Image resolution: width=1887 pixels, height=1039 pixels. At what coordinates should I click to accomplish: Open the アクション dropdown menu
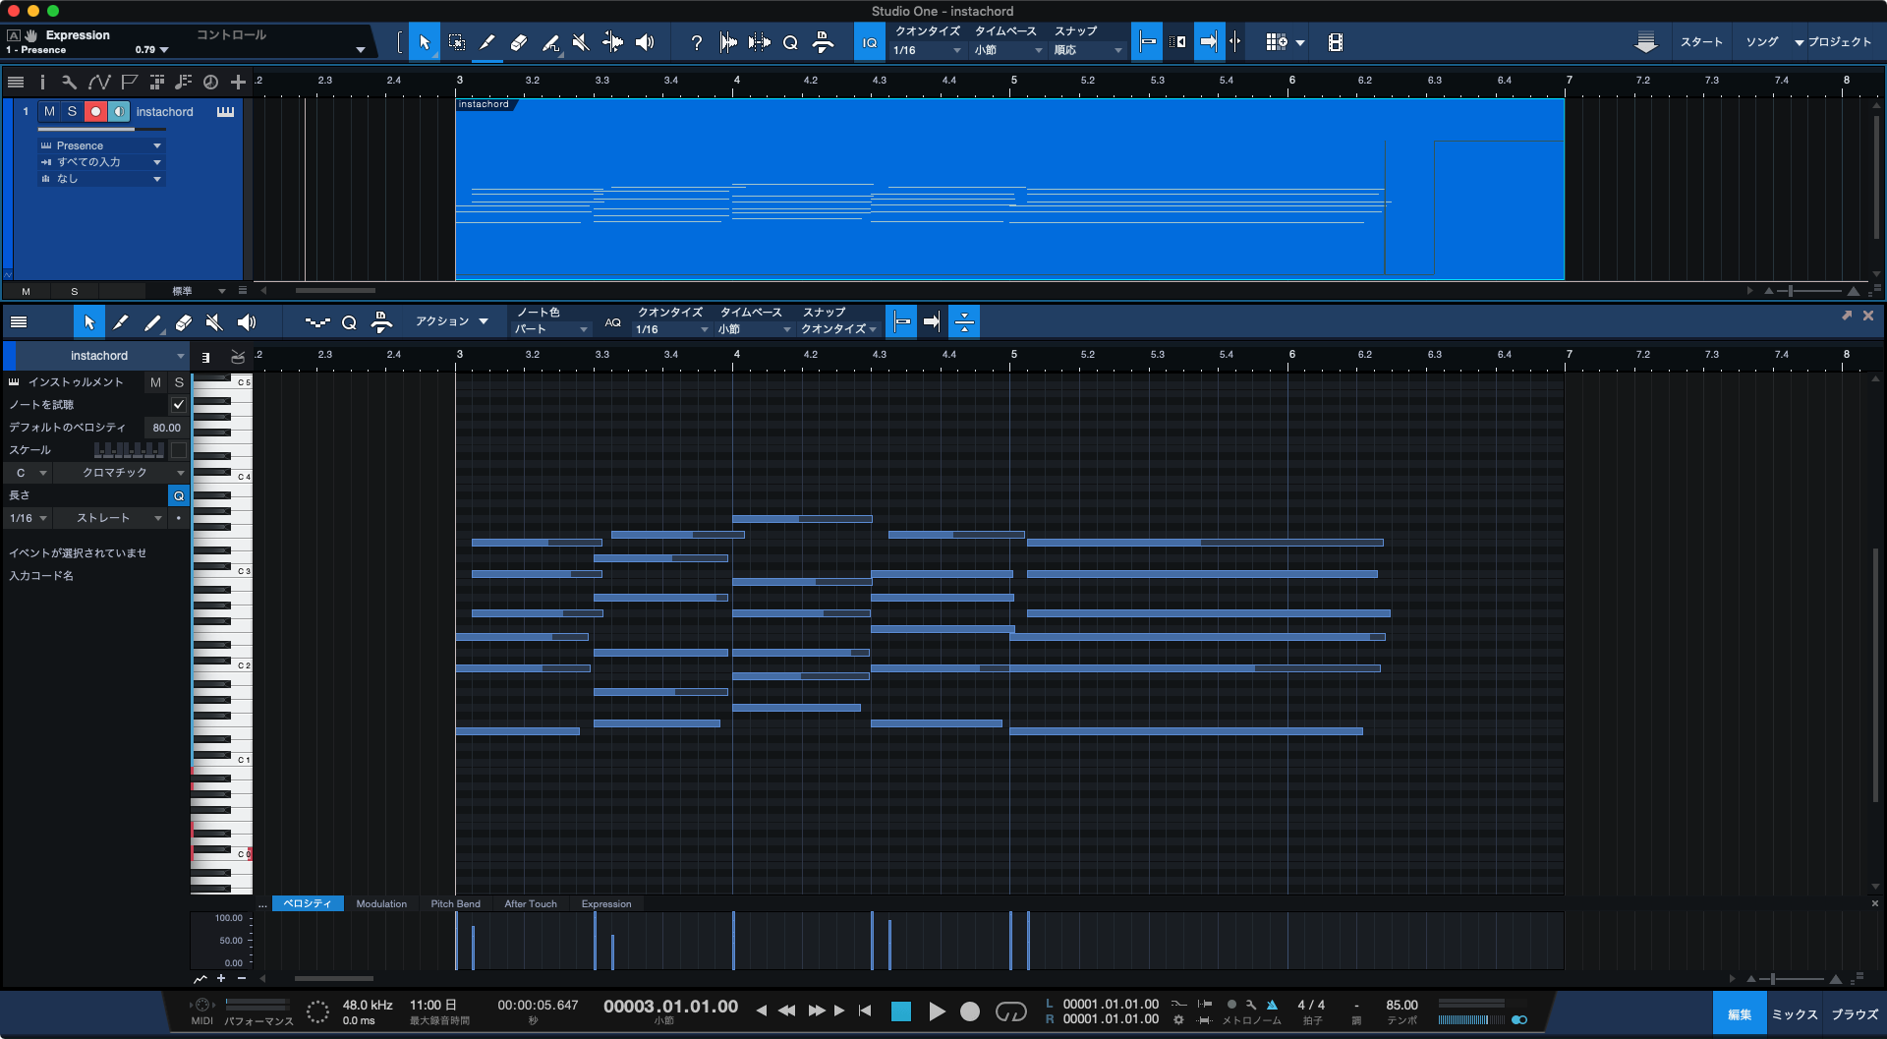(451, 321)
